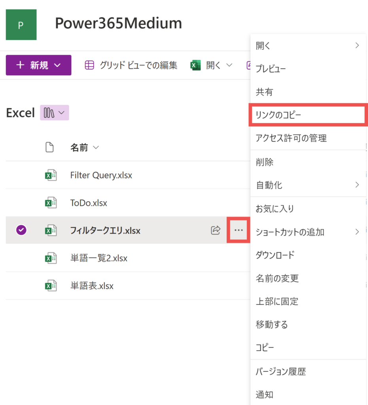The width and height of the screenshot is (368, 405).
Task: Click the three-dot more actions icon
Action: (x=238, y=230)
